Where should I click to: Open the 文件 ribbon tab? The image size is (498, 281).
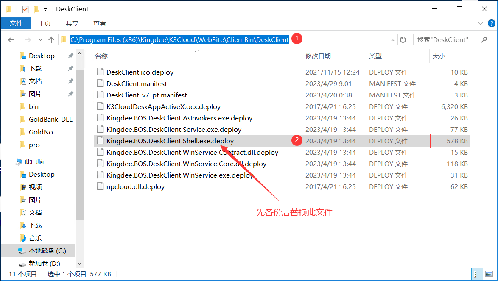pyautogui.click(x=16, y=23)
